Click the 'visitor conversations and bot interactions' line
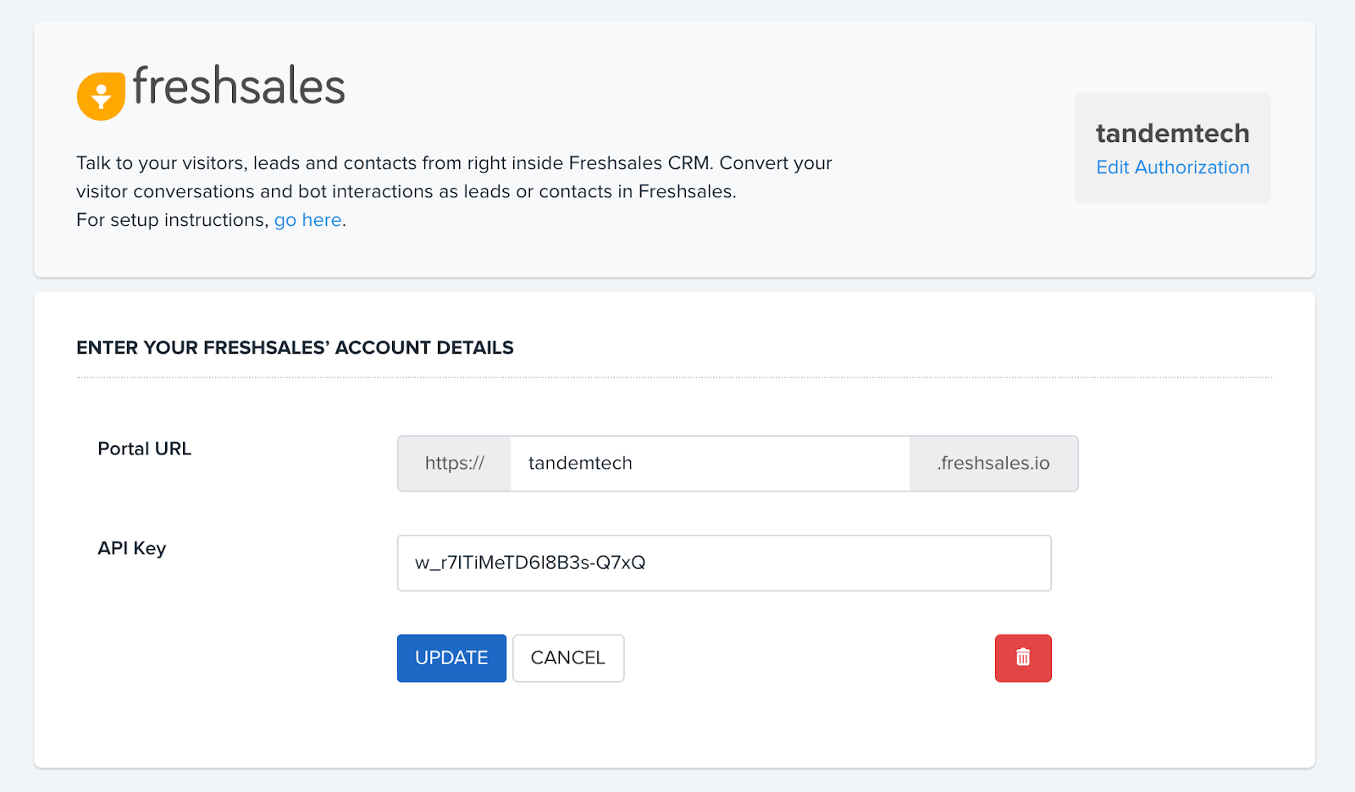Image resolution: width=1355 pixels, height=792 pixels. tap(406, 192)
